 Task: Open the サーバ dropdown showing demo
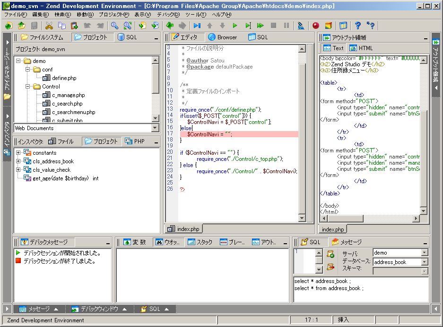coord(424,253)
